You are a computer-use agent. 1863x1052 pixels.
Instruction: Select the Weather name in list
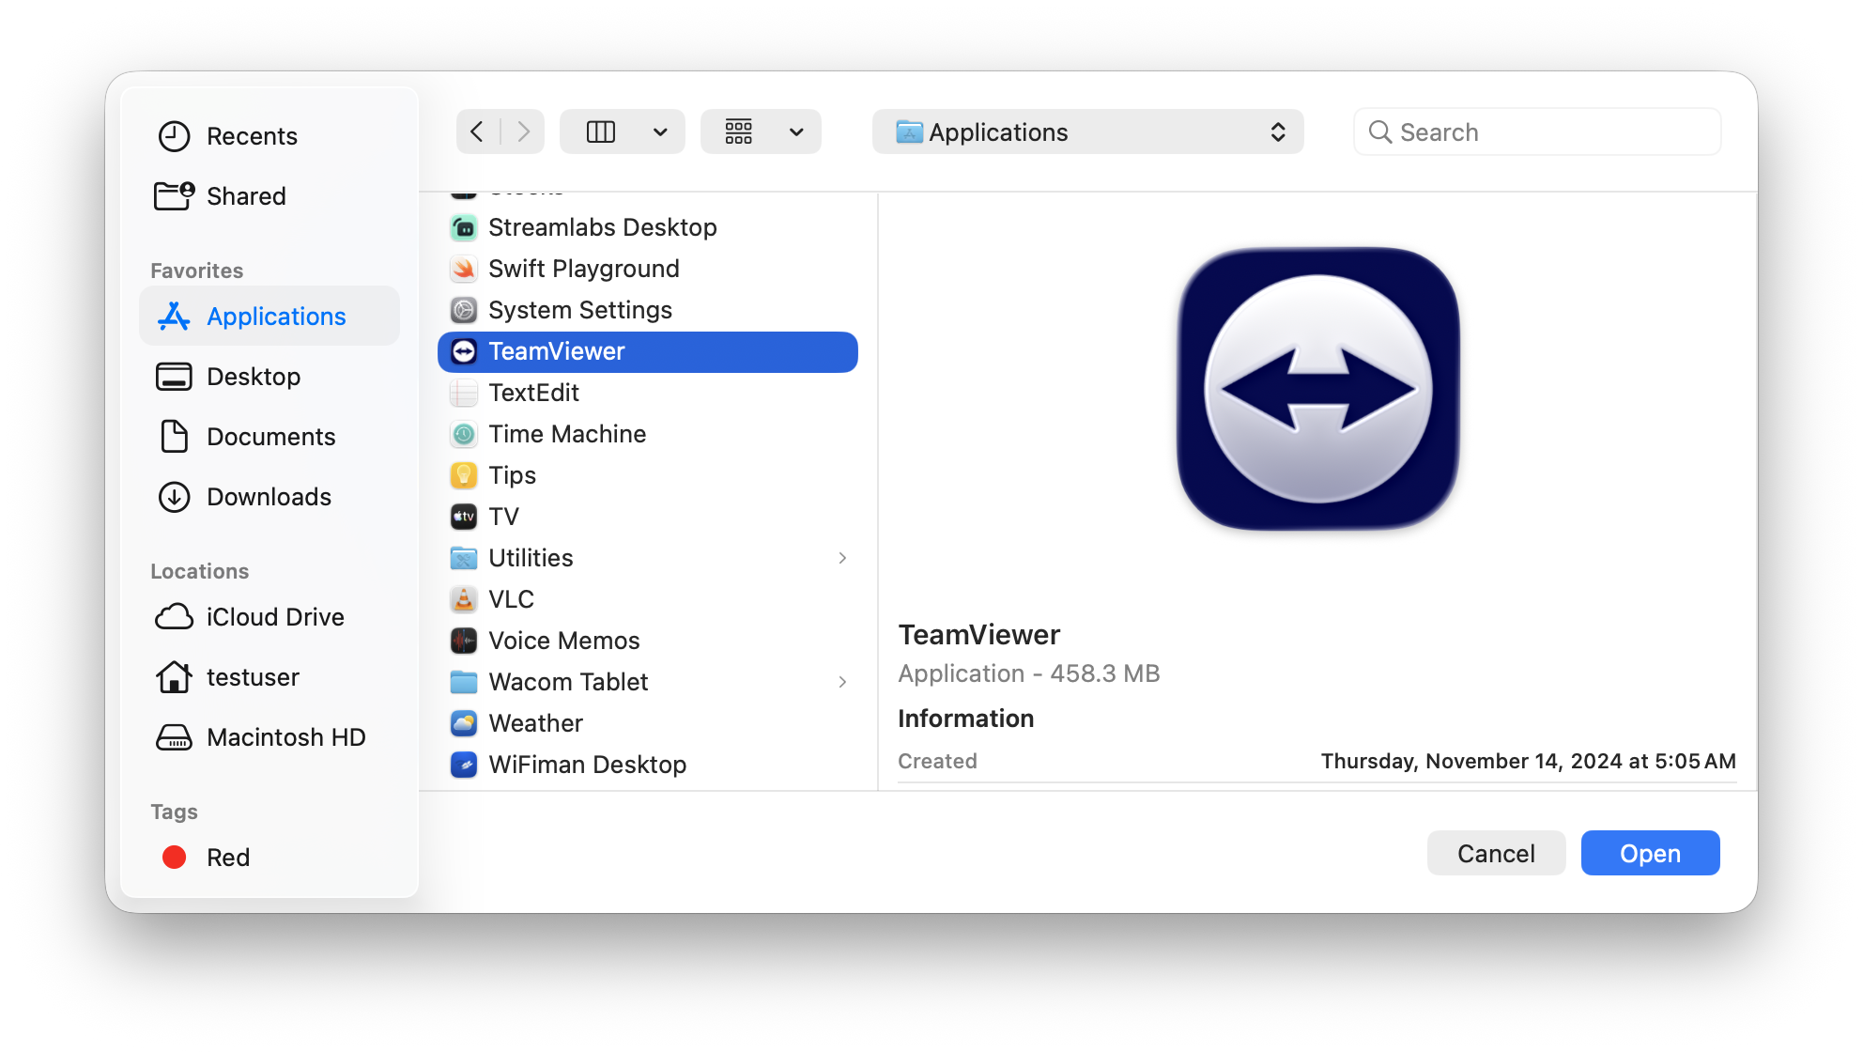[536, 723]
